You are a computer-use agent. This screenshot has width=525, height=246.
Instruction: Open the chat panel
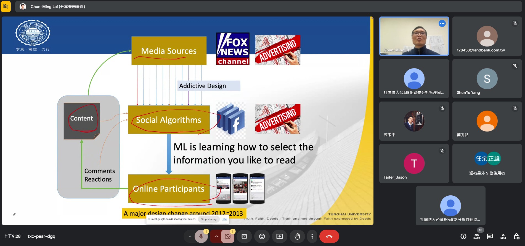coord(490,236)
